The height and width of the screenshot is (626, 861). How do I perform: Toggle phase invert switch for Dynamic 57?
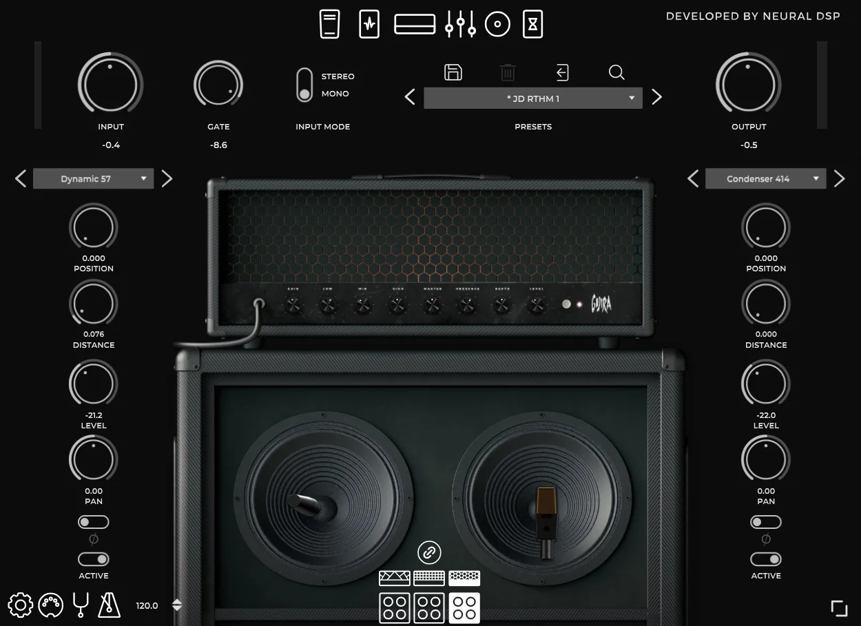(x=94, y=522)
